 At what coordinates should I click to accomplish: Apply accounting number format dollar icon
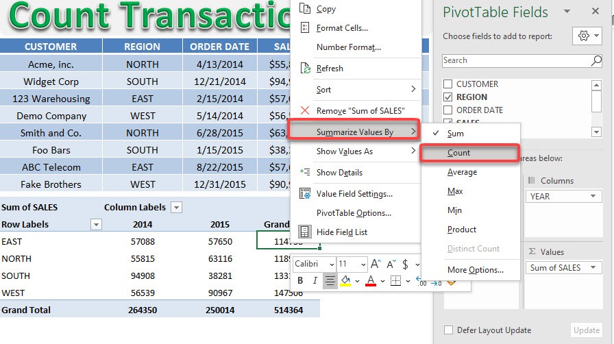click(x=405, y=265)
